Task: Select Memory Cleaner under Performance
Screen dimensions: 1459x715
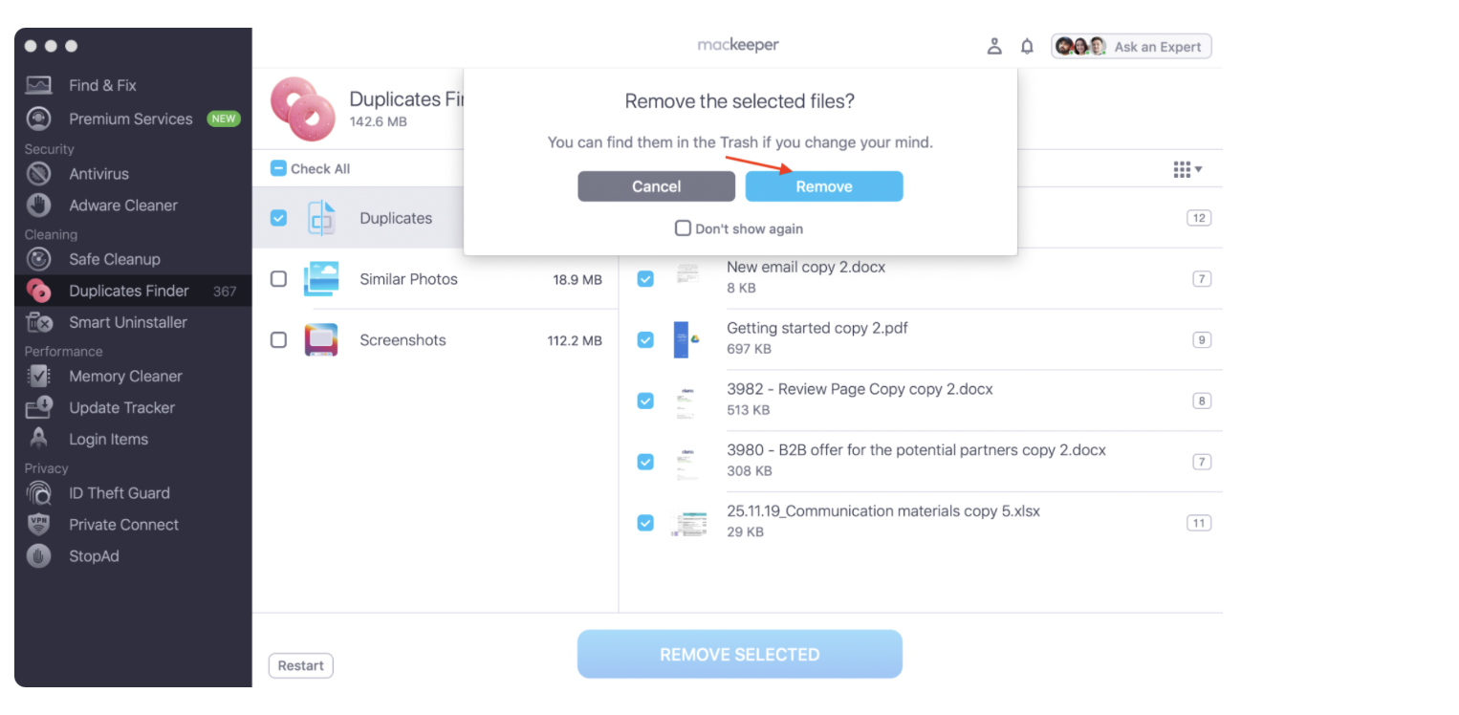Action: tap(124, 376)
